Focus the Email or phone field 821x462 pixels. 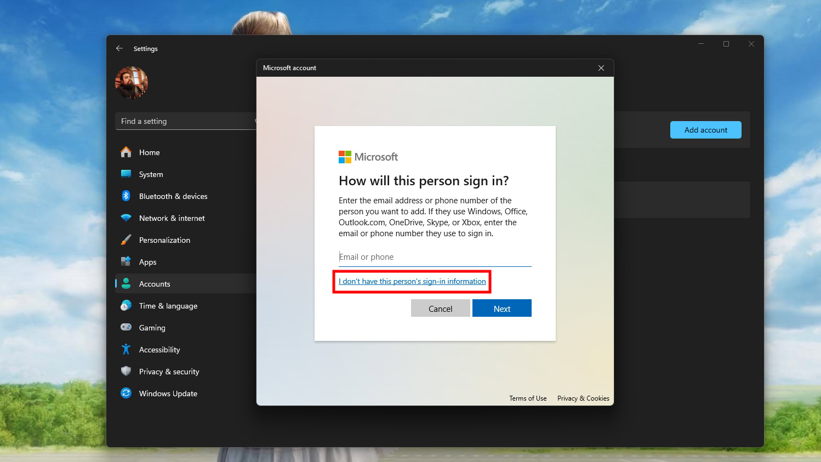(x=435, y=257)
